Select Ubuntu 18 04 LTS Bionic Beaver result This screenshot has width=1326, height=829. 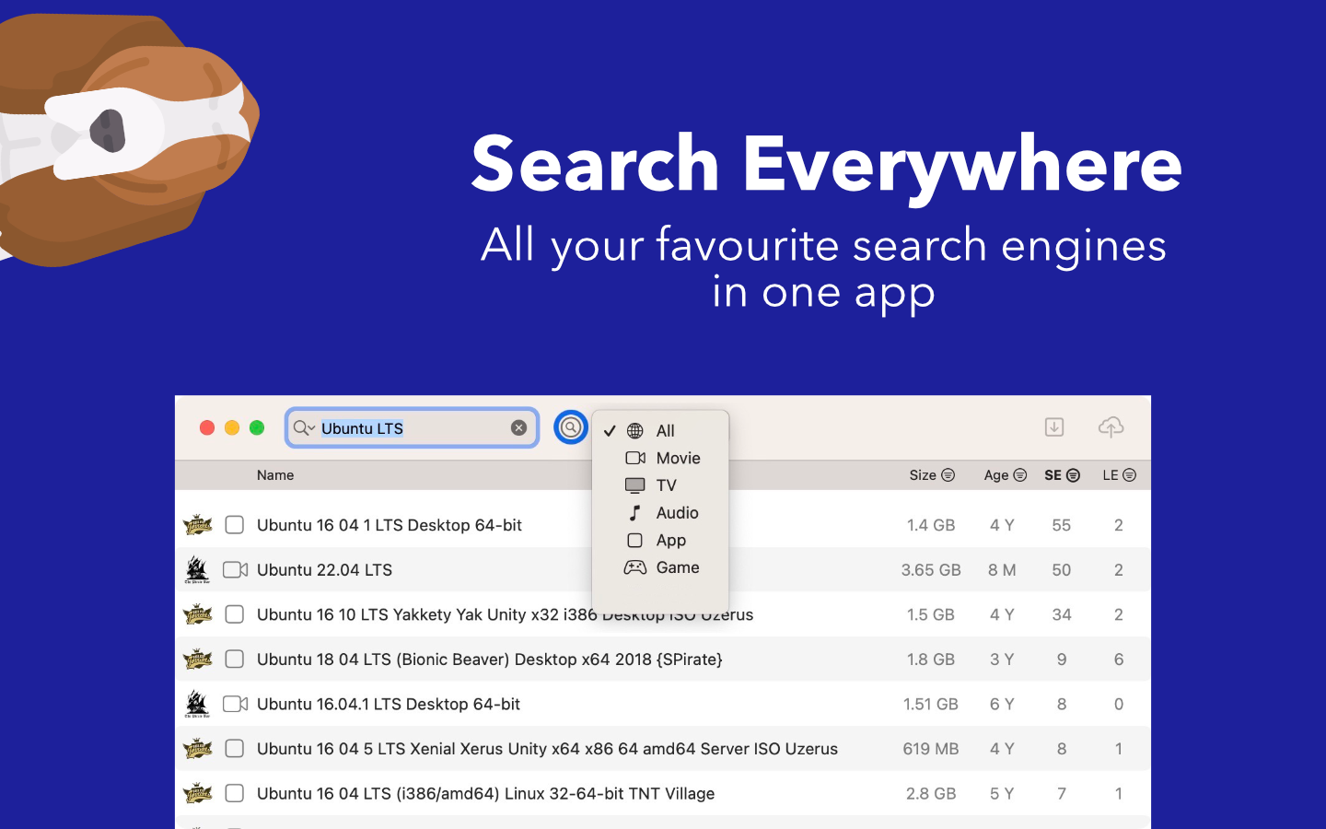[x=663, y=660]
